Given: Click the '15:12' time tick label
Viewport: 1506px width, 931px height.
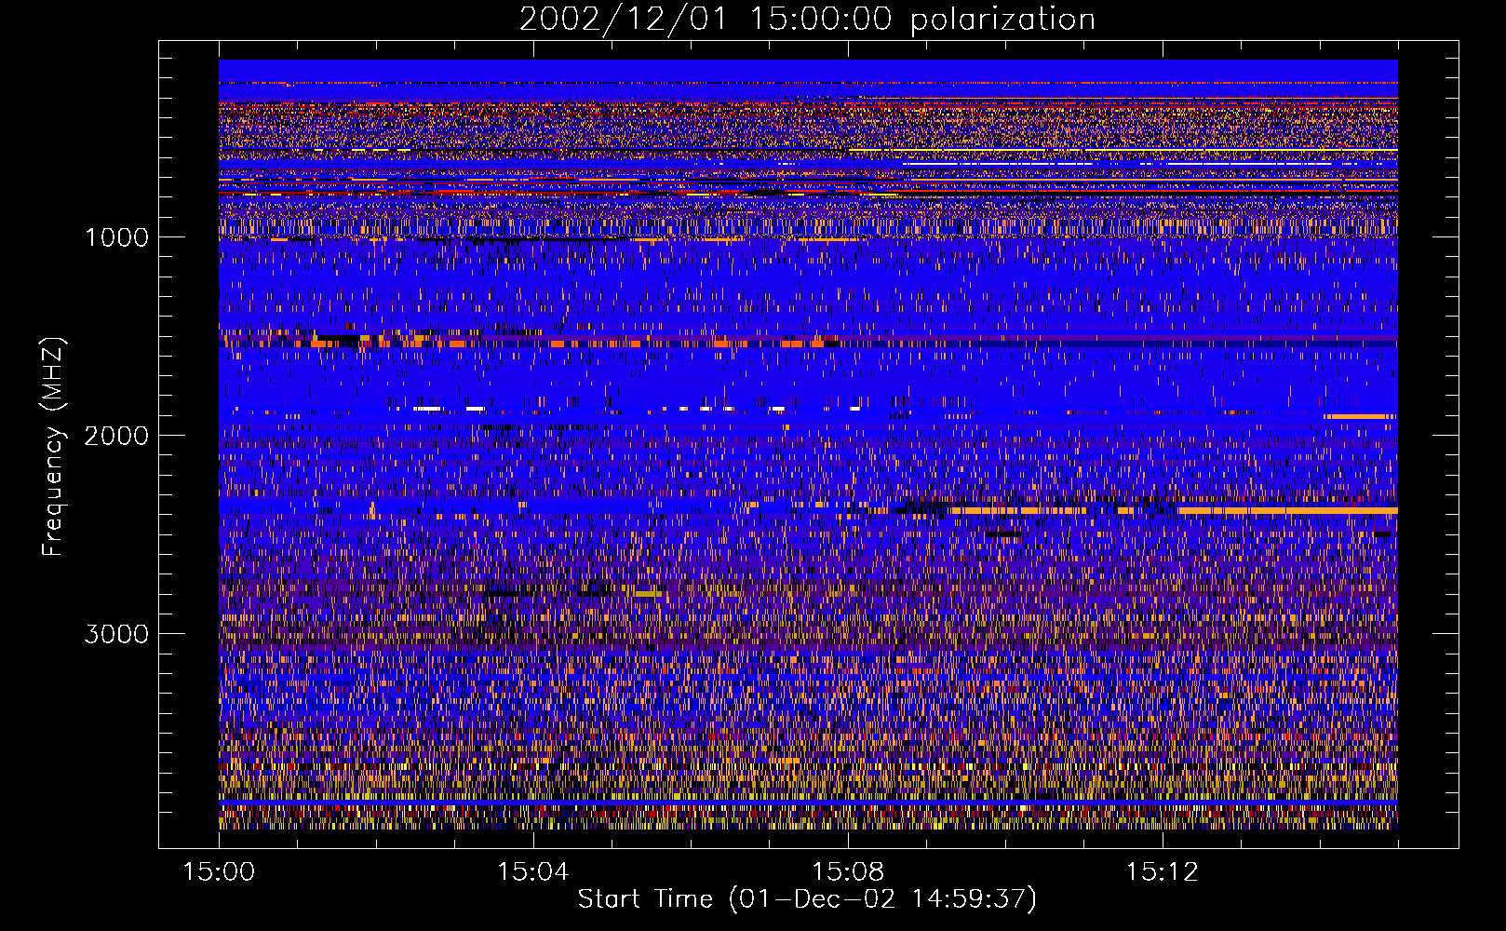Looking at the screenshot, I should [1163, 872].
